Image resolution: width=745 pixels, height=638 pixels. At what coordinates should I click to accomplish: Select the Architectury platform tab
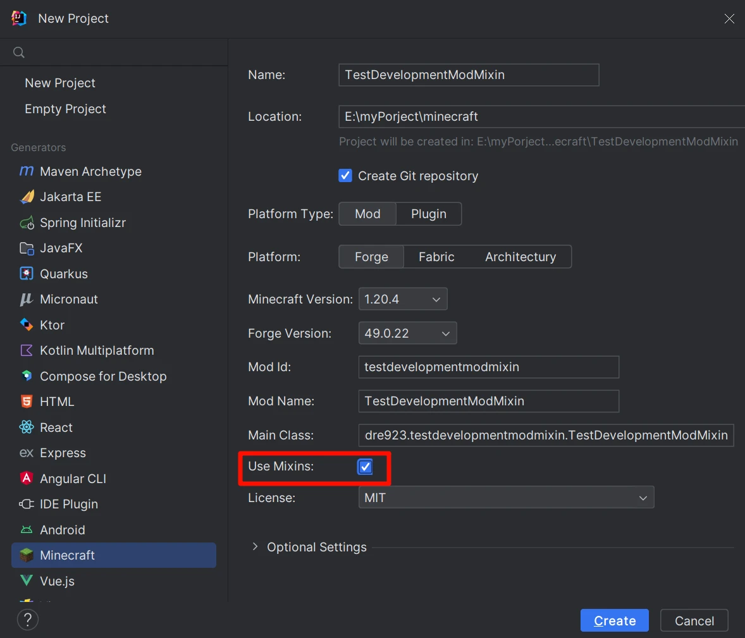520,257
